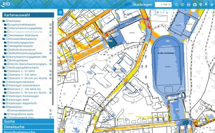Open the measuring tool icon in the header
This screenshot has height=133, width=215.
(x=212, y=4)
